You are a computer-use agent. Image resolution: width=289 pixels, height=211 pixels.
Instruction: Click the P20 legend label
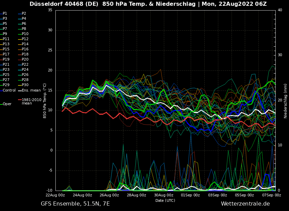[x=25, y=60]
